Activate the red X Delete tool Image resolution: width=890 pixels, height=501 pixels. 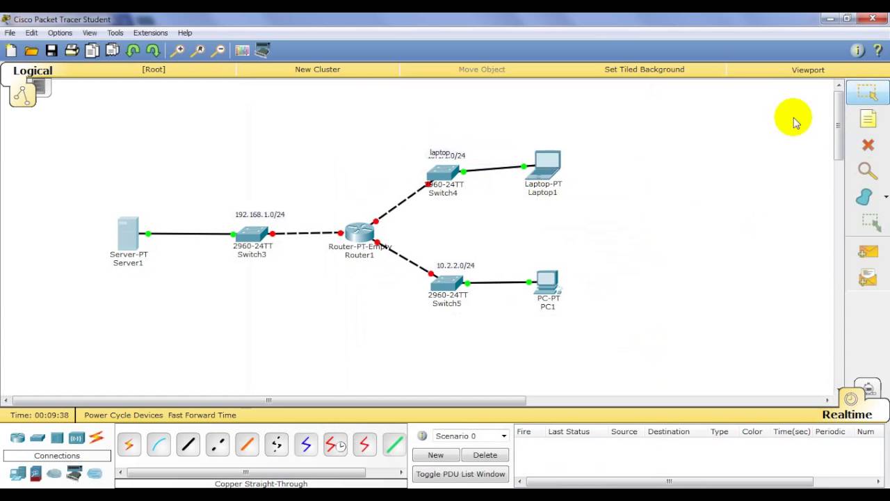[x=868, y=145]
